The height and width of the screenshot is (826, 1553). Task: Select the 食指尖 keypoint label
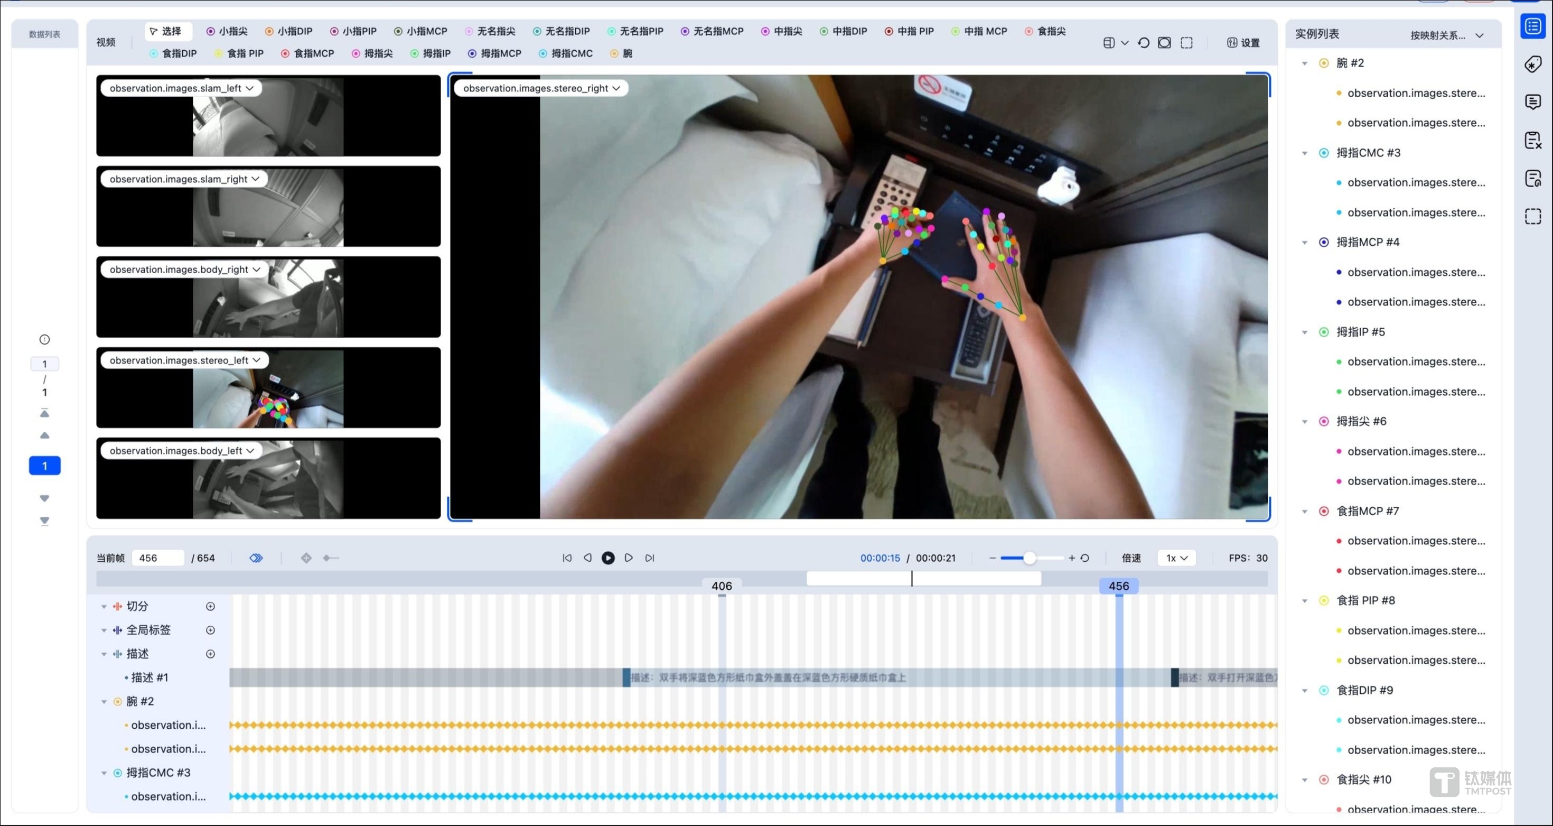pos(1045,31)
